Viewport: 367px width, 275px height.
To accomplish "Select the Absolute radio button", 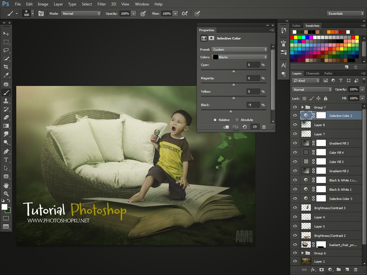I will [x=237, y=120].
